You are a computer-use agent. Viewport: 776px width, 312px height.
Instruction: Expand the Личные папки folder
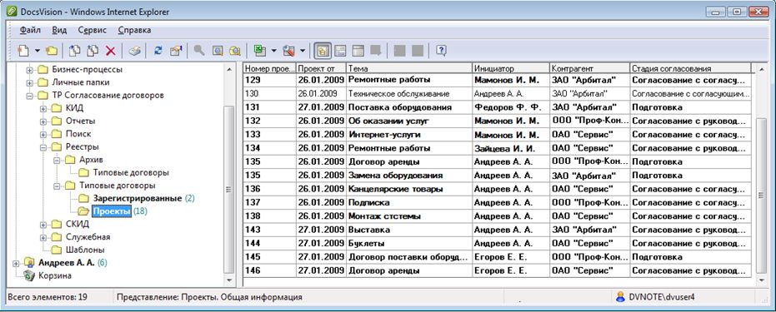click(x=30, y=82)
